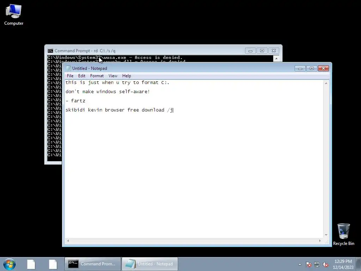Maximize the Notepad window
The height and width of the screenshot is (271, 361).
click(x=312, y=68)
